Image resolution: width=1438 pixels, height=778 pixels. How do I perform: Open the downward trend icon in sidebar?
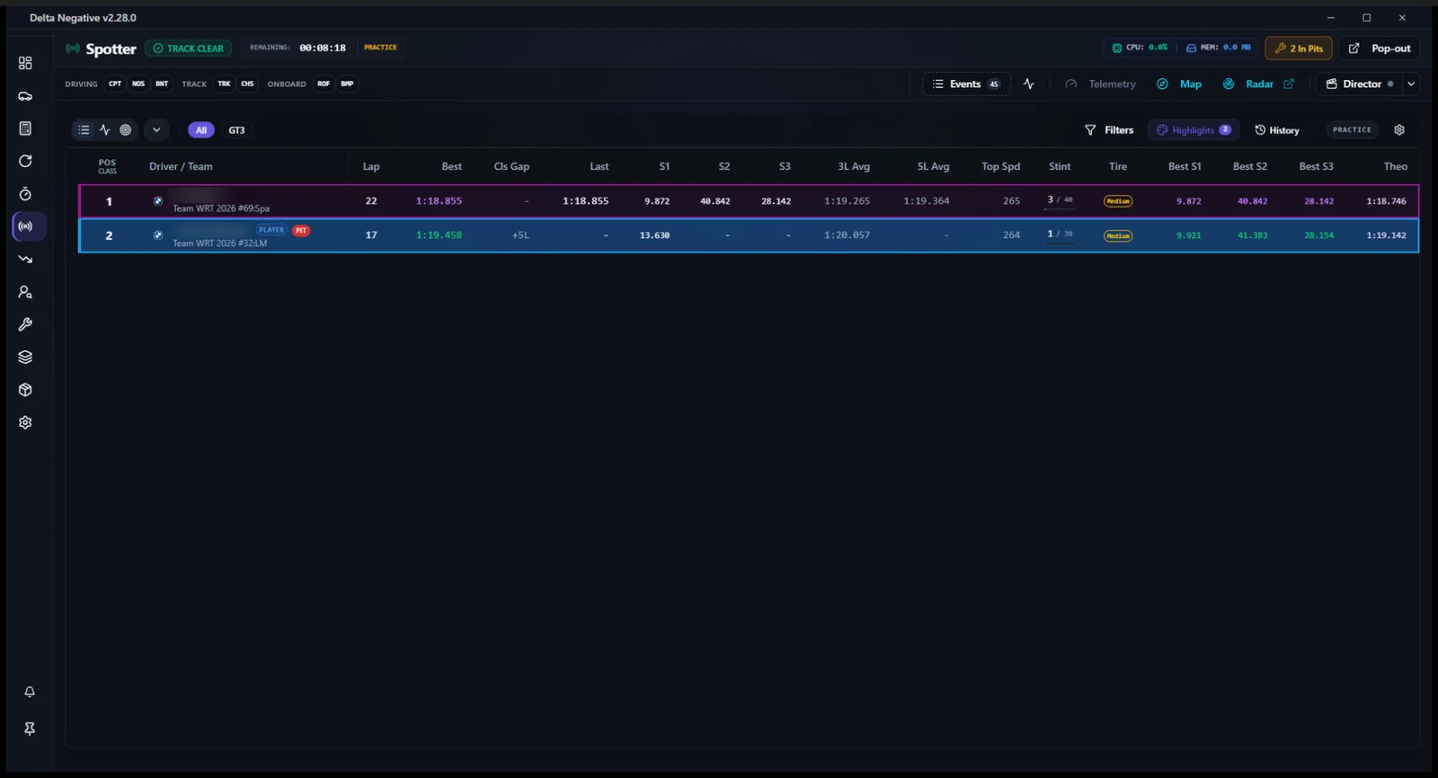pos(25,259)
